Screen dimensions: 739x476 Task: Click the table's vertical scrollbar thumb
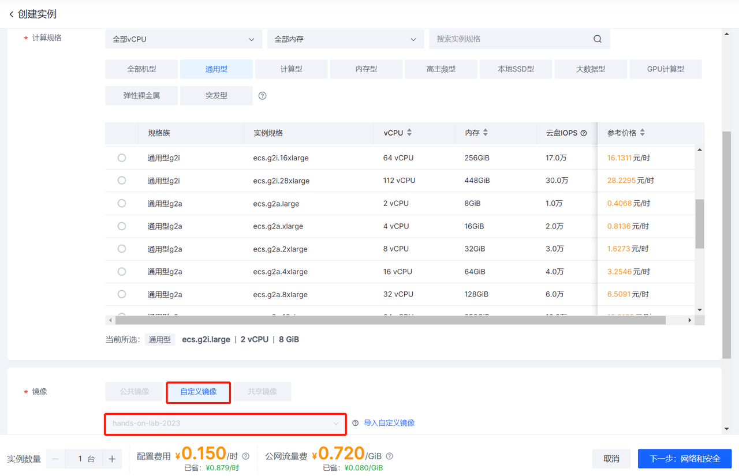[x=700, y=224]
